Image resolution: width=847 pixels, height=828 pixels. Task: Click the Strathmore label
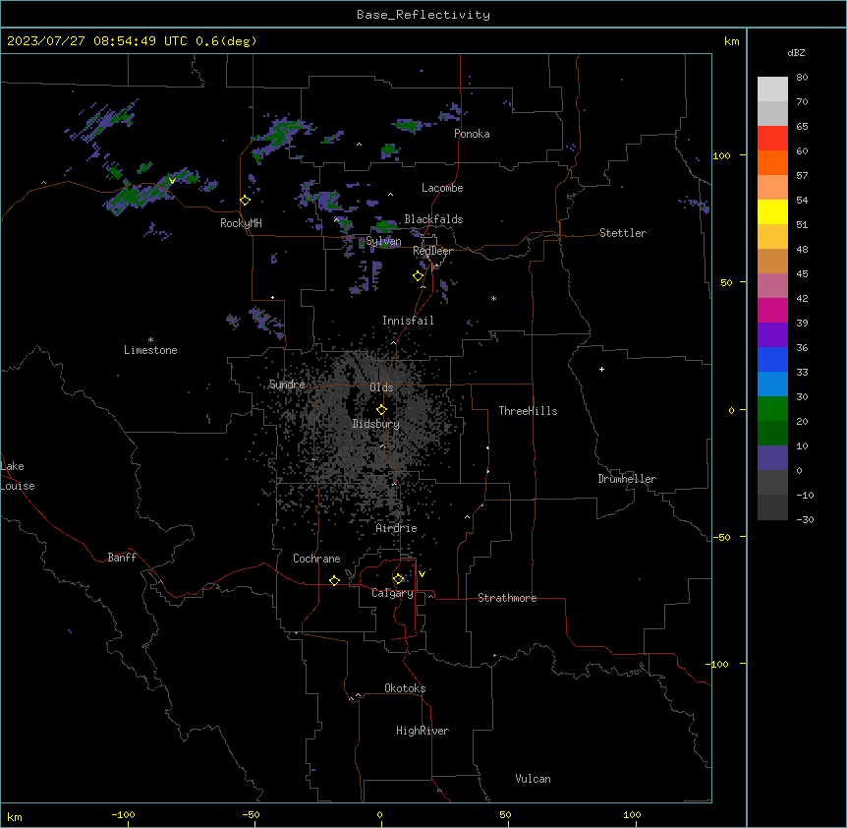[x=507, y=598]
